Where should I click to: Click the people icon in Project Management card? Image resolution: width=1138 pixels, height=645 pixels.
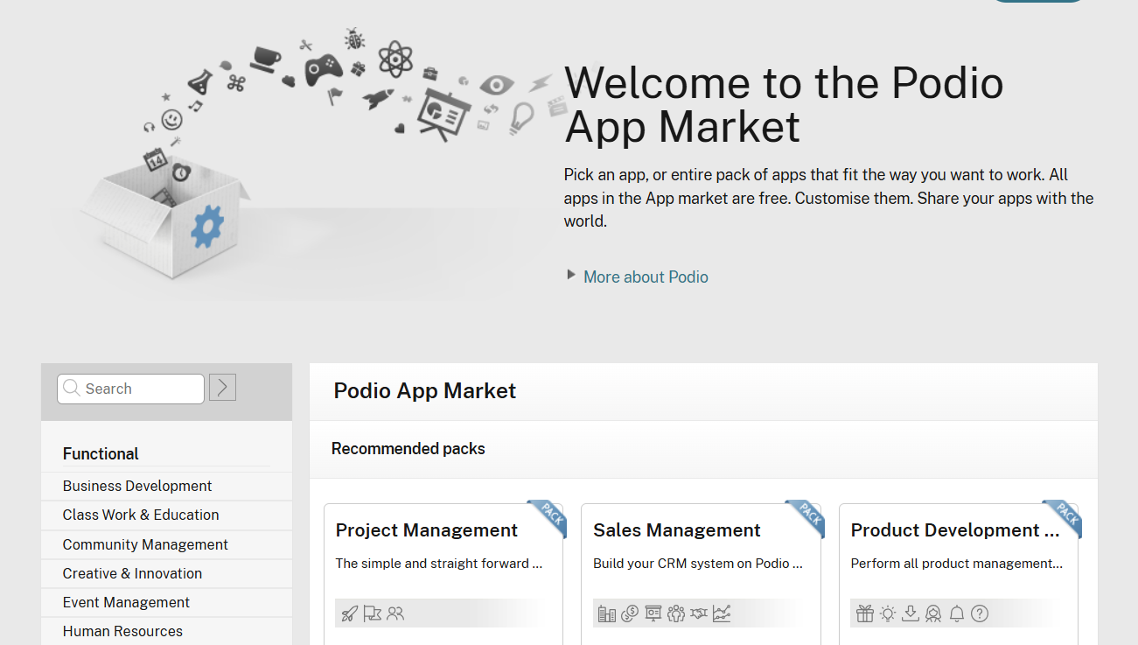point(395,613)
